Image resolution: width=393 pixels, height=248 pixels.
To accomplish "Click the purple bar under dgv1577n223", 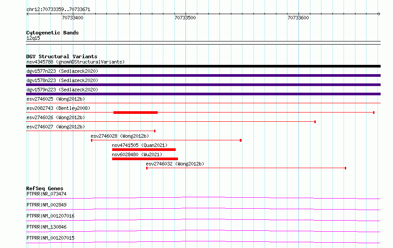I will tap(203, 75).
